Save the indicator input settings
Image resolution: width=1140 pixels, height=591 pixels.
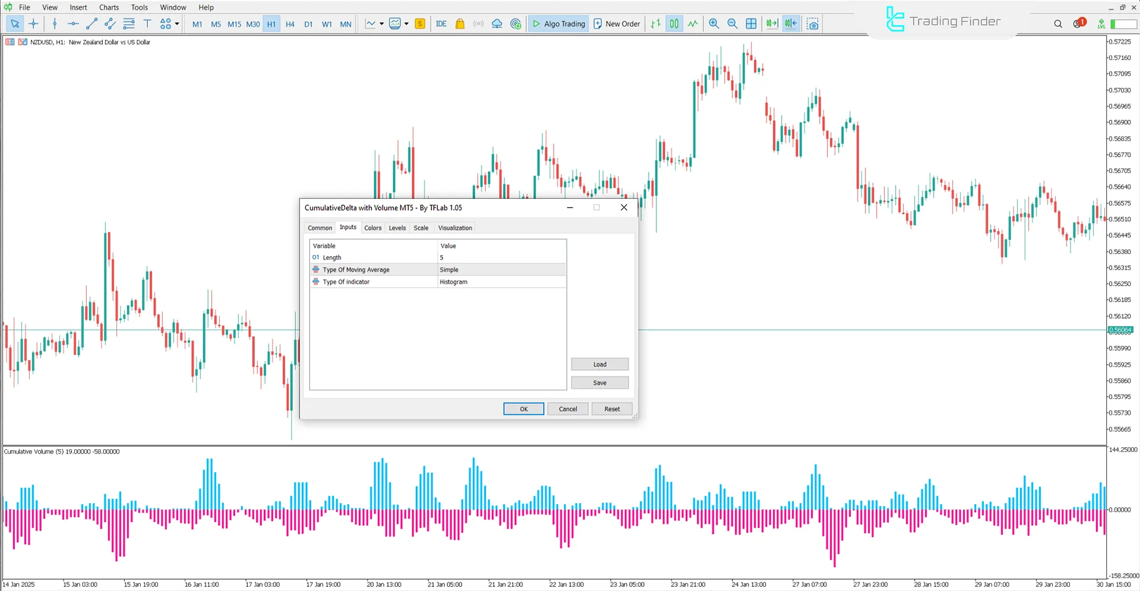(599, 382)
